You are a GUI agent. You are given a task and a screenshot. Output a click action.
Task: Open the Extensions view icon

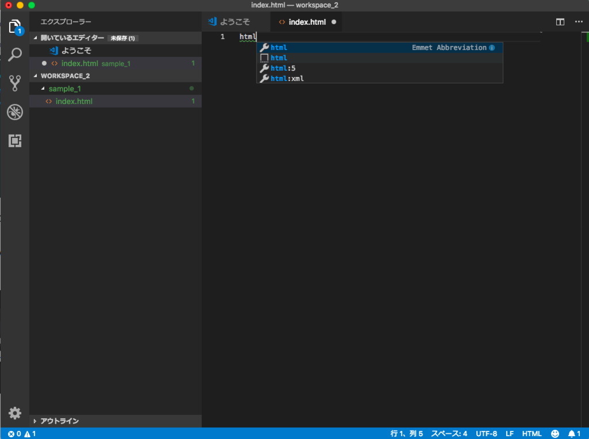point(15,141)
